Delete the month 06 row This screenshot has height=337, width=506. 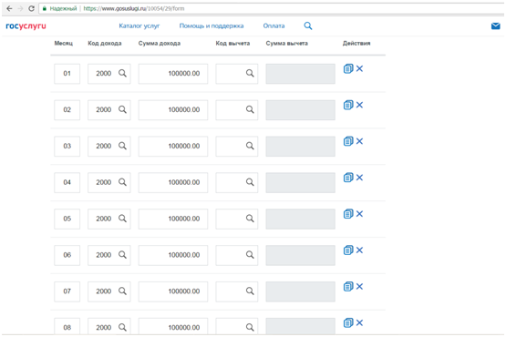pos(359,250)
